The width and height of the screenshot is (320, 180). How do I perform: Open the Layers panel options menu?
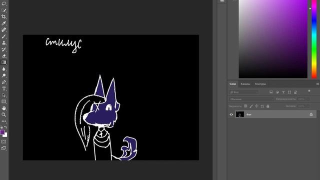tap(317, 84)
